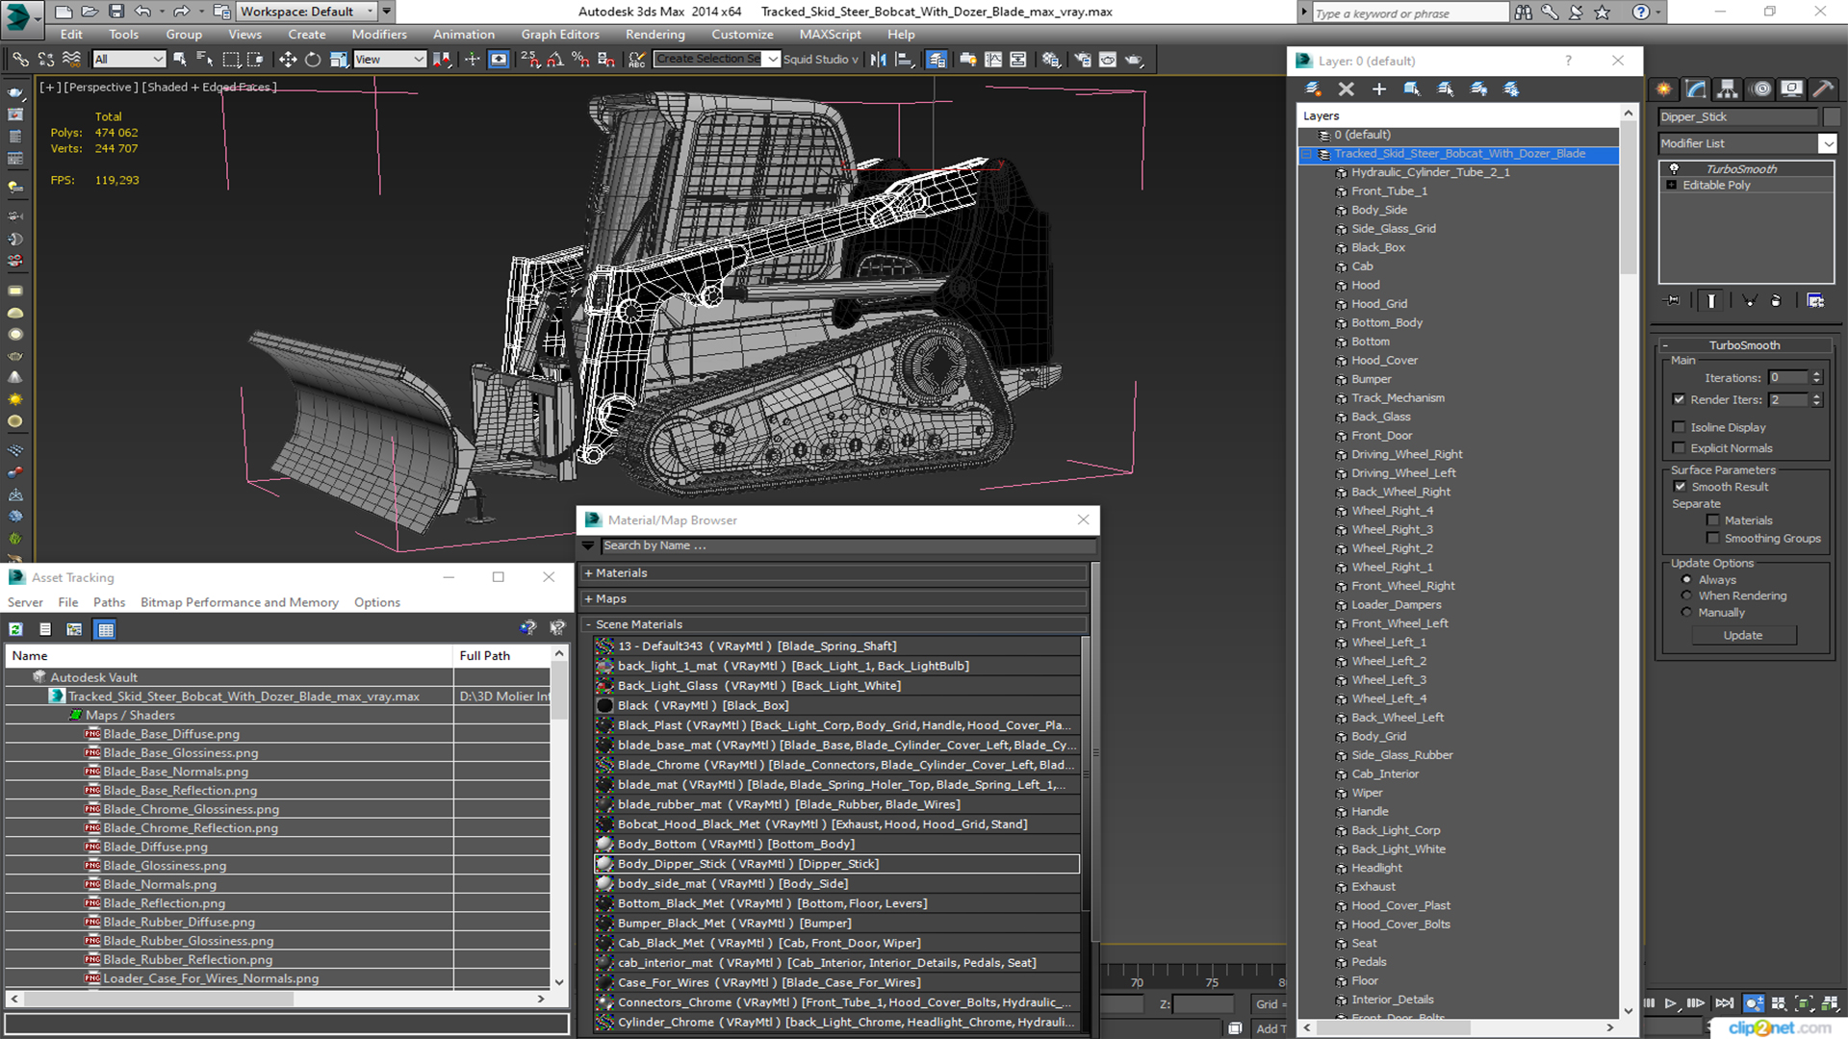
Task: Enable the Isoline Display checkbox
Action: tap(1680, 427)
